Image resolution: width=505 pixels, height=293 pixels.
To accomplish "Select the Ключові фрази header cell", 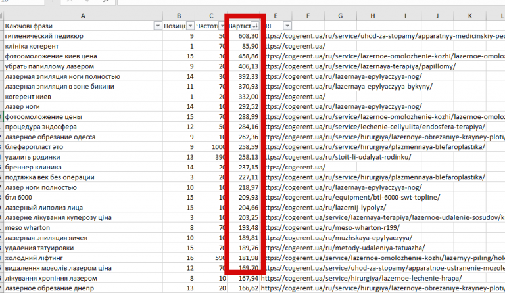I will pyautogui.click(x=83, y=26).
